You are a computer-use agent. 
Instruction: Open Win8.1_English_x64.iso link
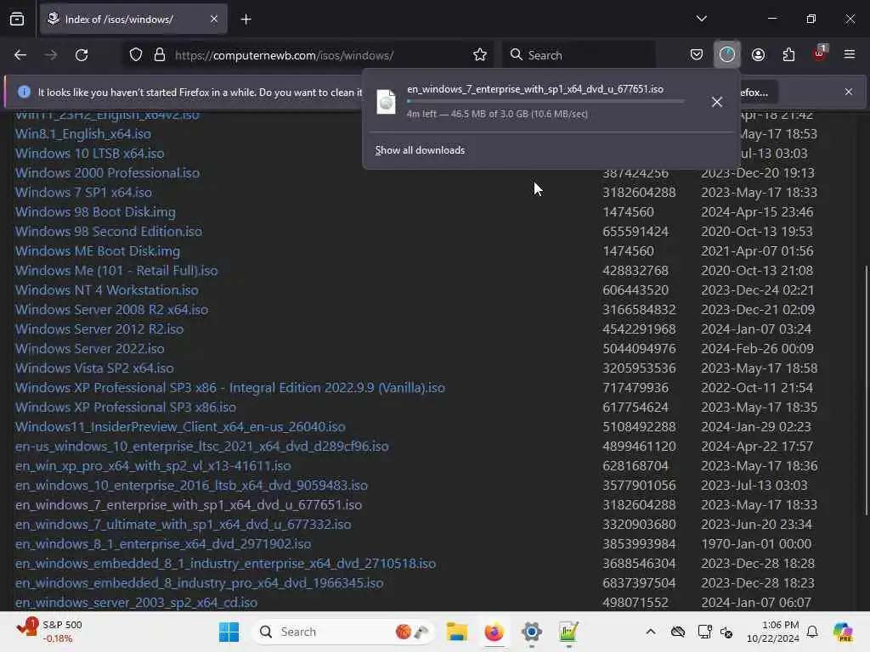point(82,134)
